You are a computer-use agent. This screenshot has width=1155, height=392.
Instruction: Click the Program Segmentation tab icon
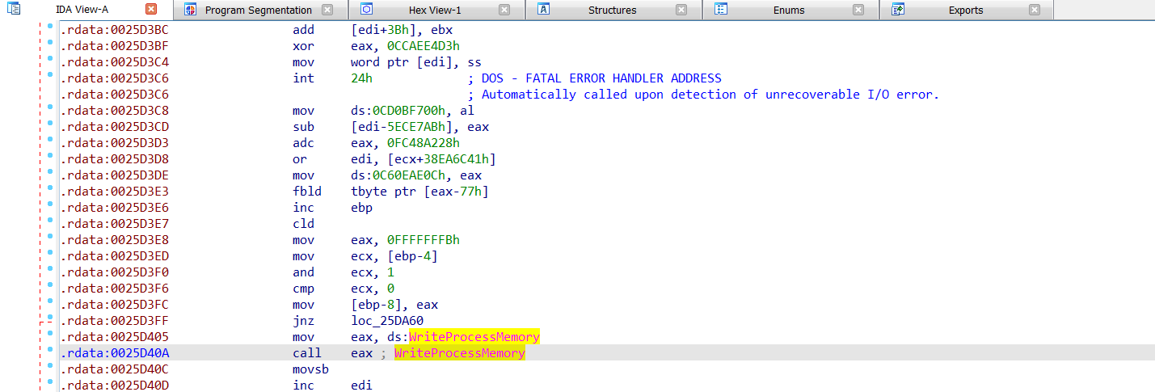[x=190, y=10]
